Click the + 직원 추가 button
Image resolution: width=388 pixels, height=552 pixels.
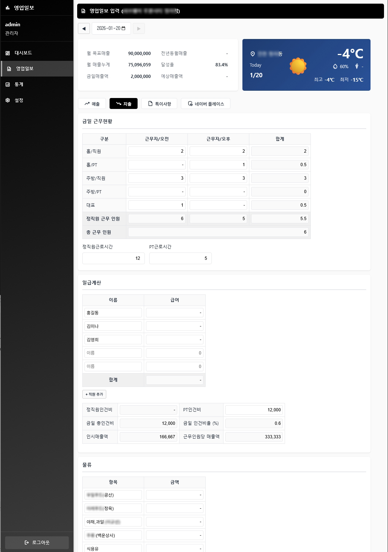(94, 394)
